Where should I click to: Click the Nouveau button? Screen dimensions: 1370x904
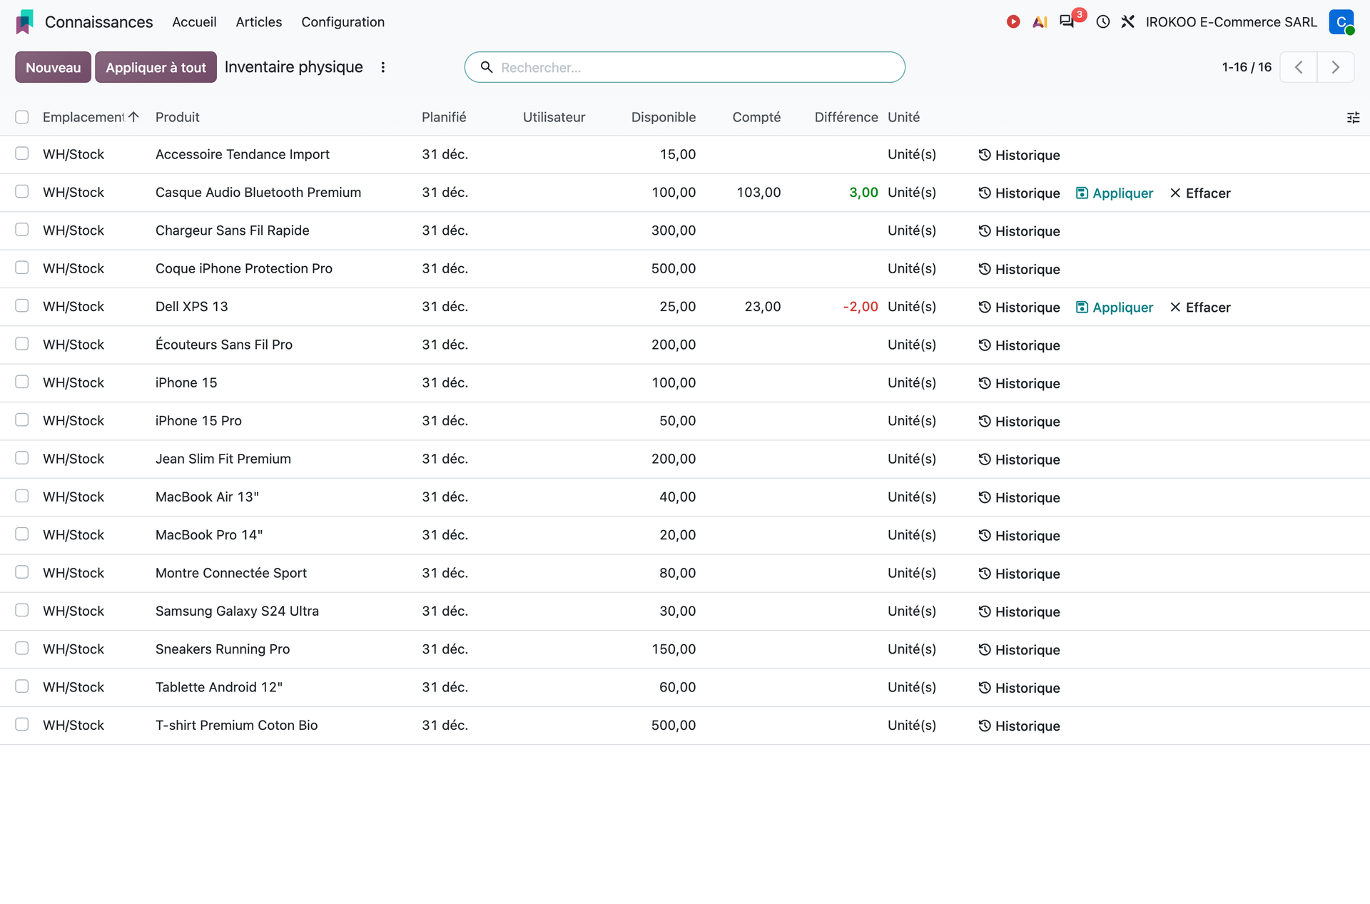[54, 67]
